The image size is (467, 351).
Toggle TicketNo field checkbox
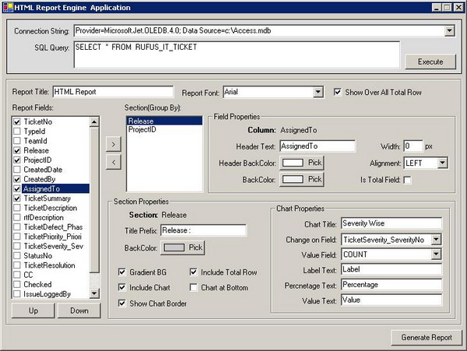click(17, 121)
